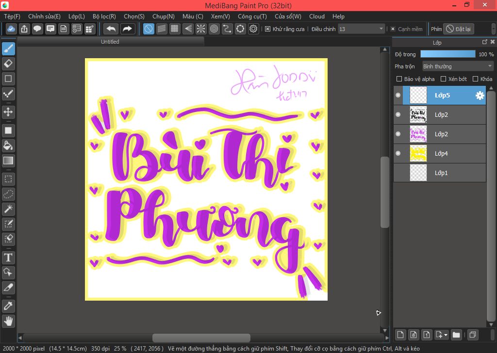The width and height of the screenshot is (497, 353).
Task: Choose the crisscross grid snap
Action: [x=175, y=29]
